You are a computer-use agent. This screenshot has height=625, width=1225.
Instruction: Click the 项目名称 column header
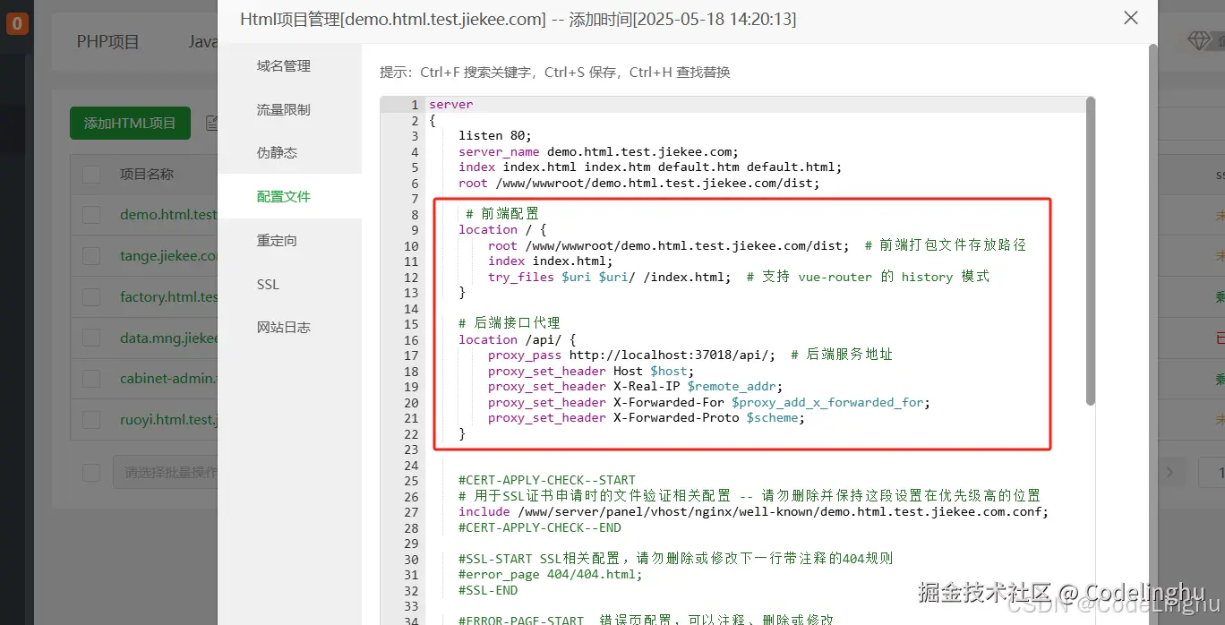(147, 174)
